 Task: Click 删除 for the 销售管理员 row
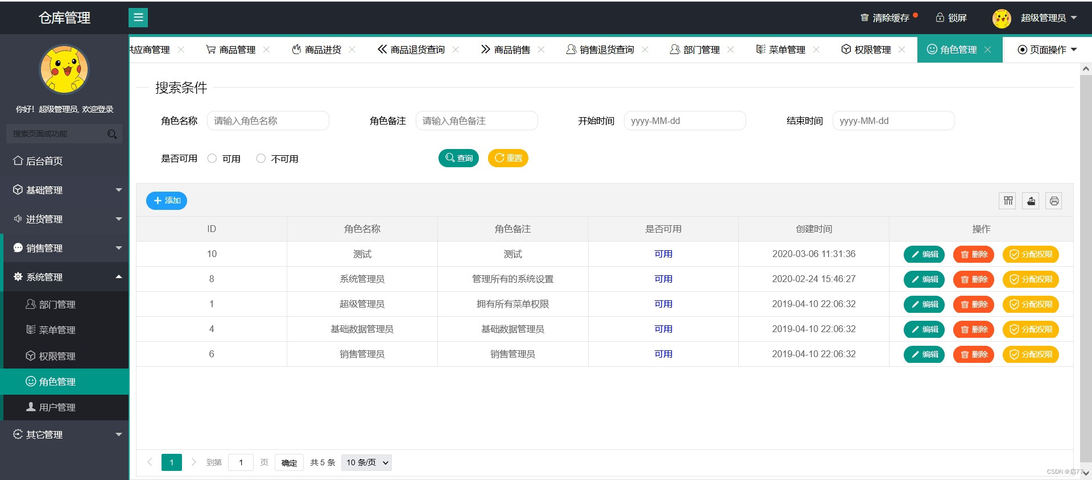point(974,354)
